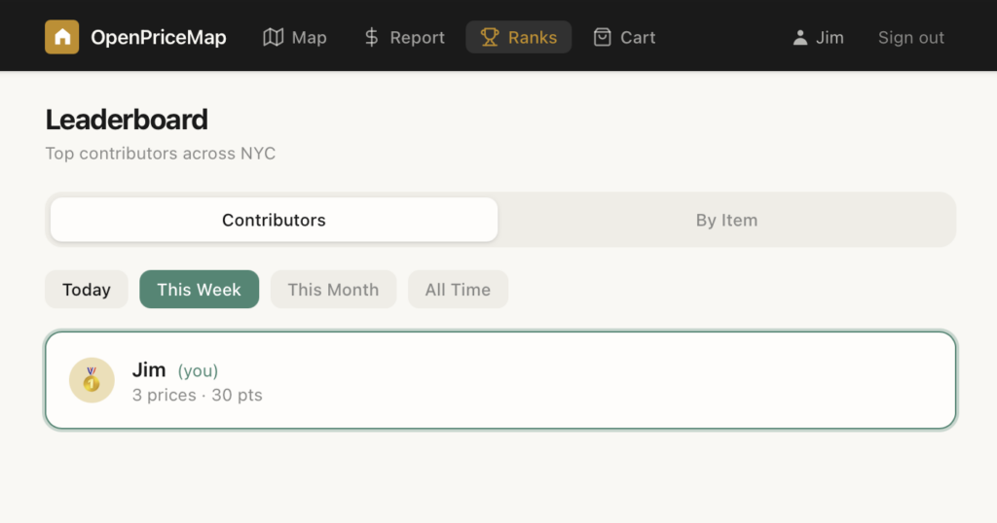
Task: Switch to the By Item tab
Action: (x=726, y=220)
